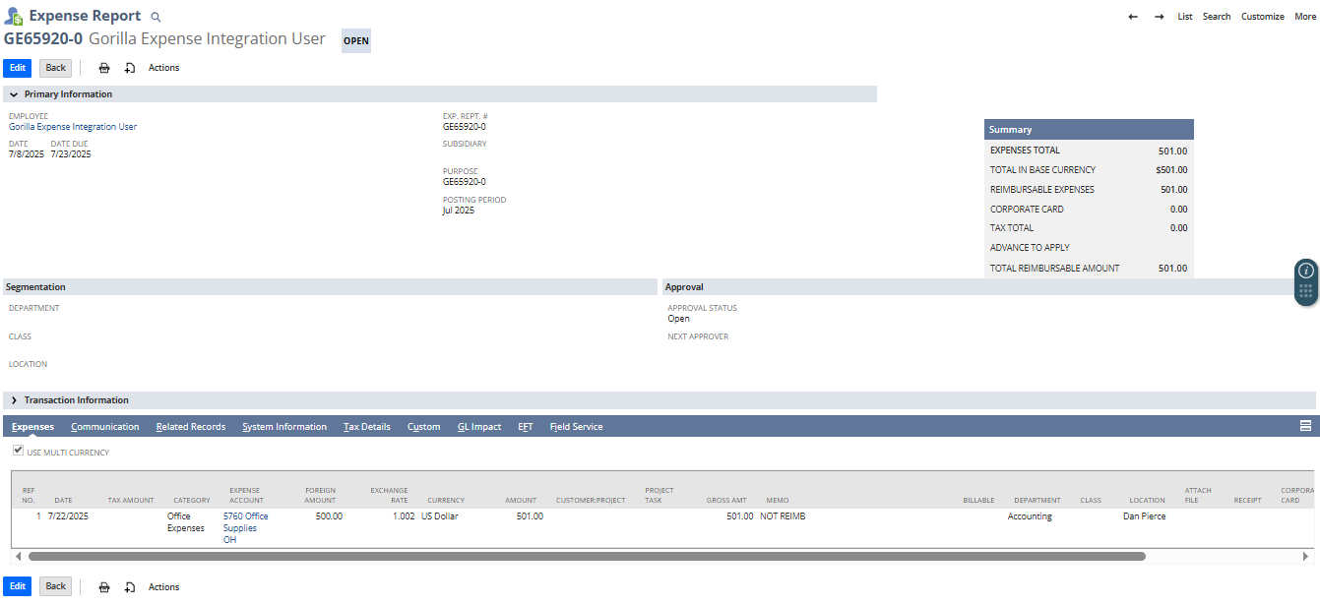
Task: Click the bottom Back button
Action: click(56, 586)
